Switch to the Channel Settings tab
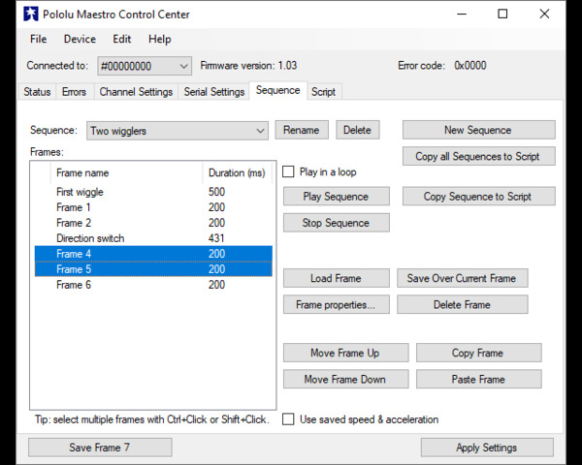The width and height of the screenshot is (582, 465). click(x=136, y=92)
